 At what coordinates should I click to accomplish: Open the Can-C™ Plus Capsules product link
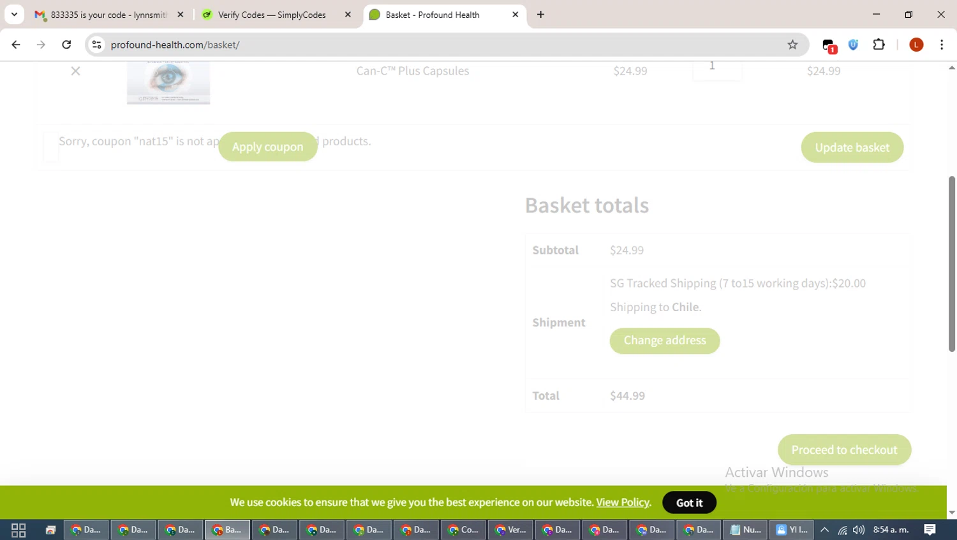pyautogui.click(x=413, y=71)
